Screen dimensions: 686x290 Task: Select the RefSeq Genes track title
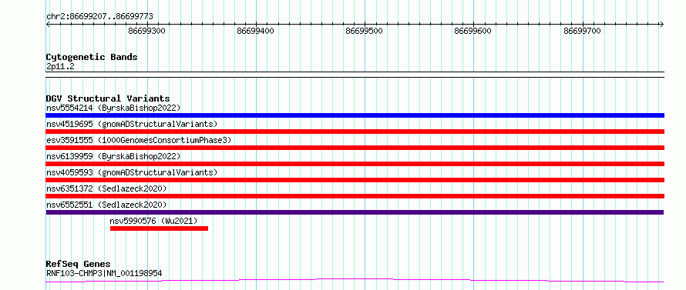79,265
